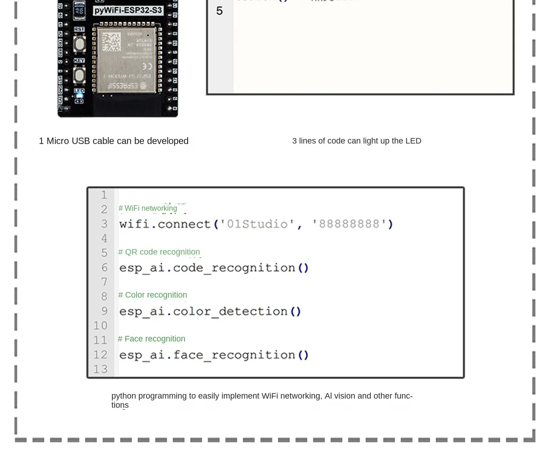This screenshot has height=453, width=548.
Task: Click the KEY button on the board
Action: tap(79, 75)
